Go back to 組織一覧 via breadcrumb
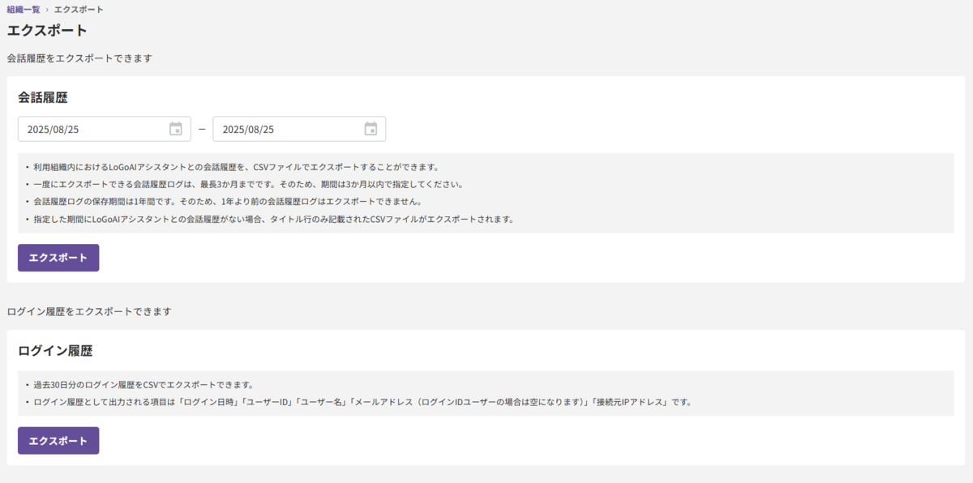The width and height of the screenshot is (973, 483). [x=24, y=10]
